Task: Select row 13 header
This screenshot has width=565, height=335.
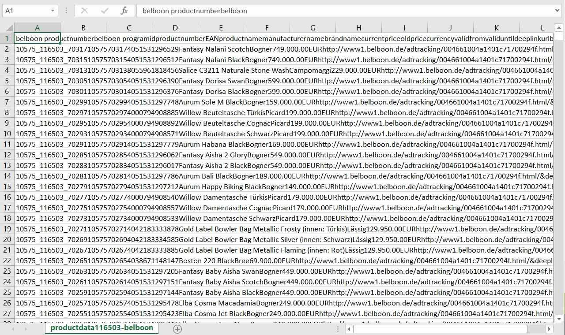Action: click(7, 165)
